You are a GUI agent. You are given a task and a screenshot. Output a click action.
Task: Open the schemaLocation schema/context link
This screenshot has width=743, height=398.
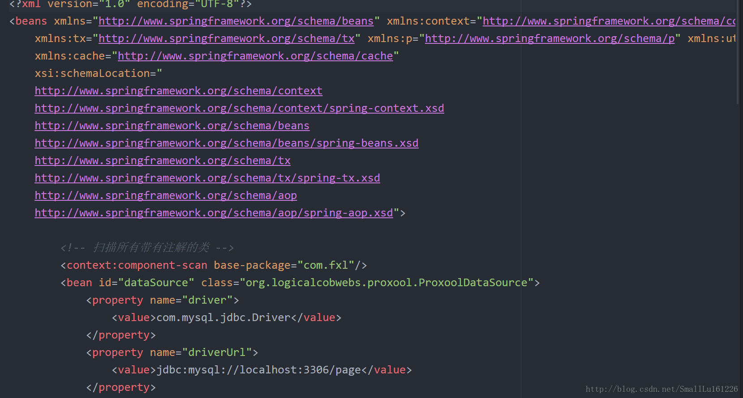click(x=179, y=91)
